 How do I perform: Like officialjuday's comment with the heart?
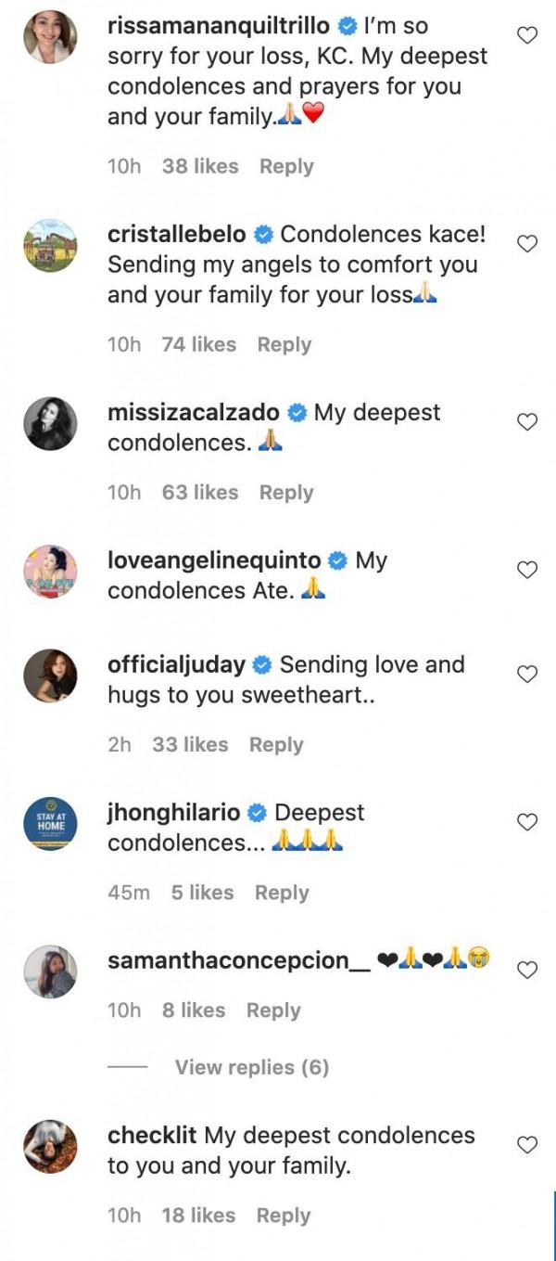point(526,675)
